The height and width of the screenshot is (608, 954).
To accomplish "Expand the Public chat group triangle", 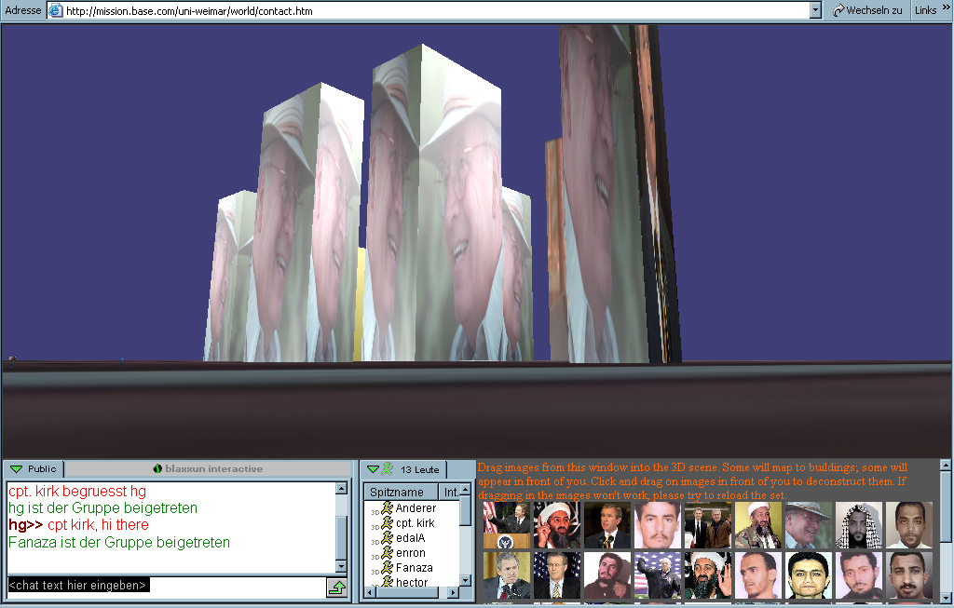I will tap(17, 469).
